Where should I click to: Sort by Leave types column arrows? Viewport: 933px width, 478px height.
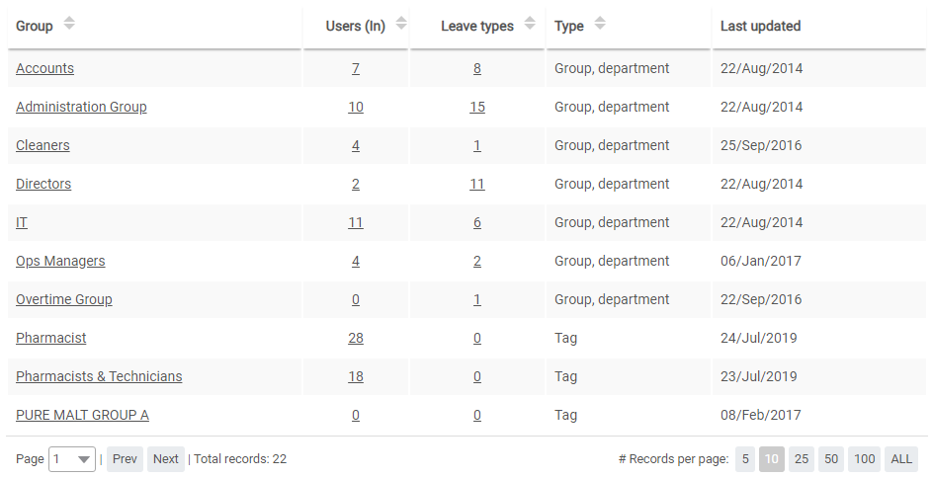pyautogui.click(x=530, y=24)
